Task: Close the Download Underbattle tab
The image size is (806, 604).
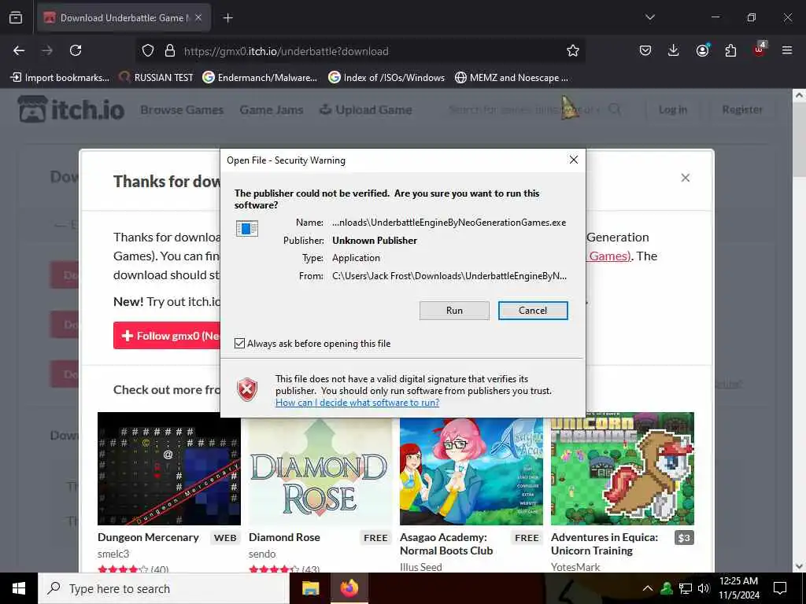Action: point(198,18)
